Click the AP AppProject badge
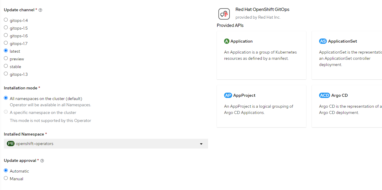Screen dimensions: 382x190 pyautogui.click(x=228, y=95)
